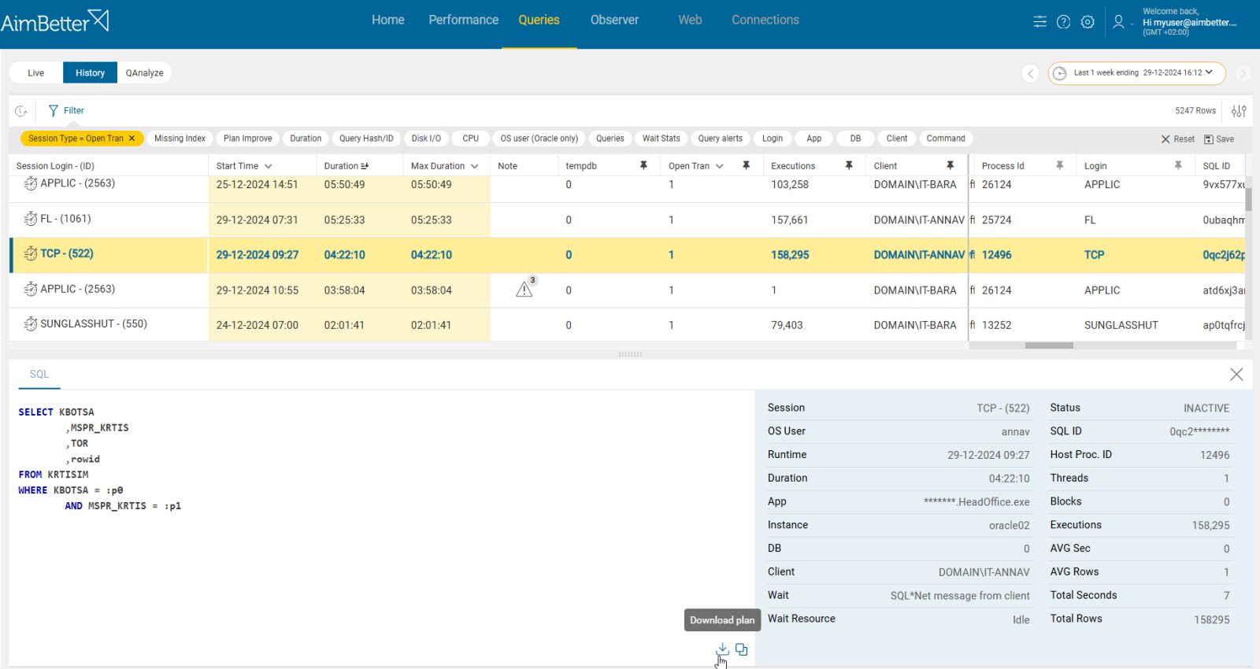Apply the Query Hash/ID filter chip
This screenshot has width=1260, height=669.
366,139
